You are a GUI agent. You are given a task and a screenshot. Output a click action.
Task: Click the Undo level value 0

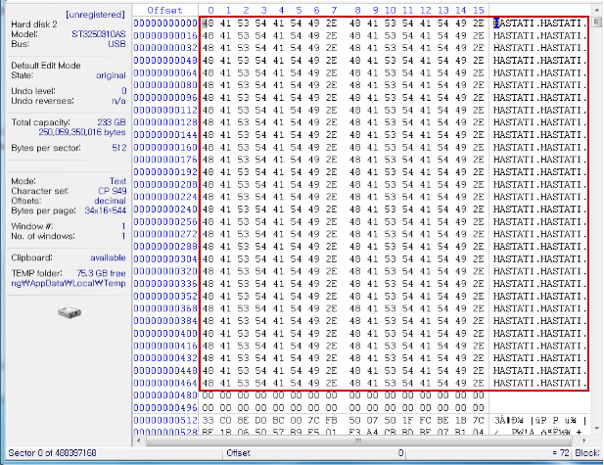pos(124,91)
